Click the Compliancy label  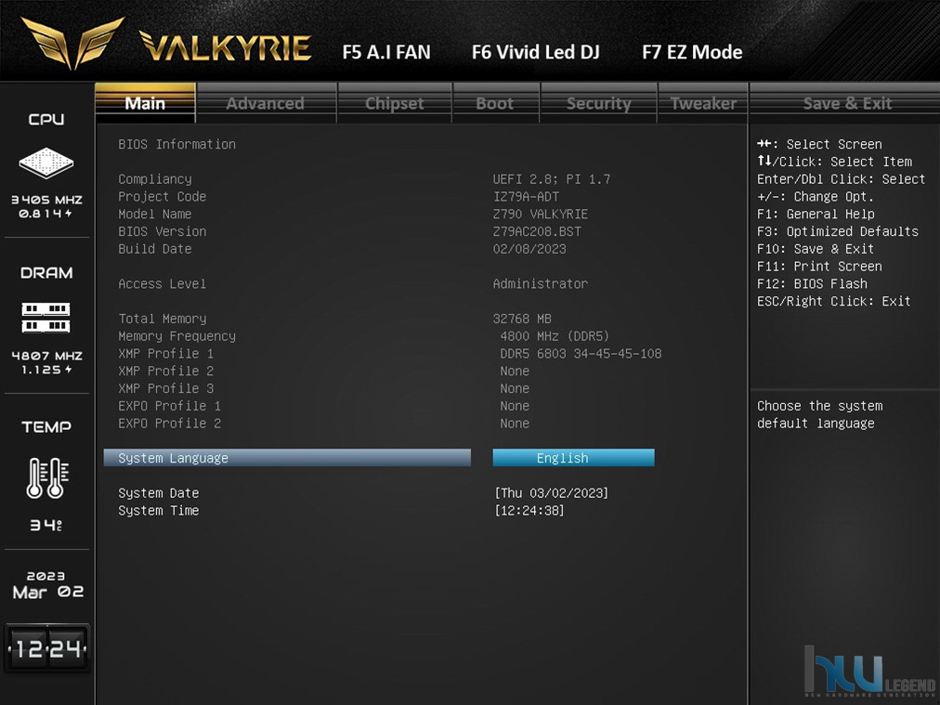coord(155,178)
